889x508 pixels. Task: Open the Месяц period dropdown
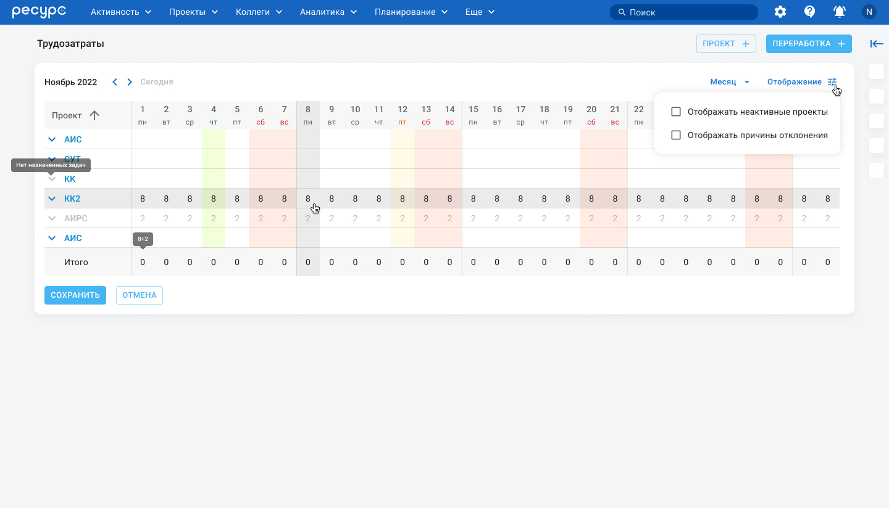tap(730, 82)
